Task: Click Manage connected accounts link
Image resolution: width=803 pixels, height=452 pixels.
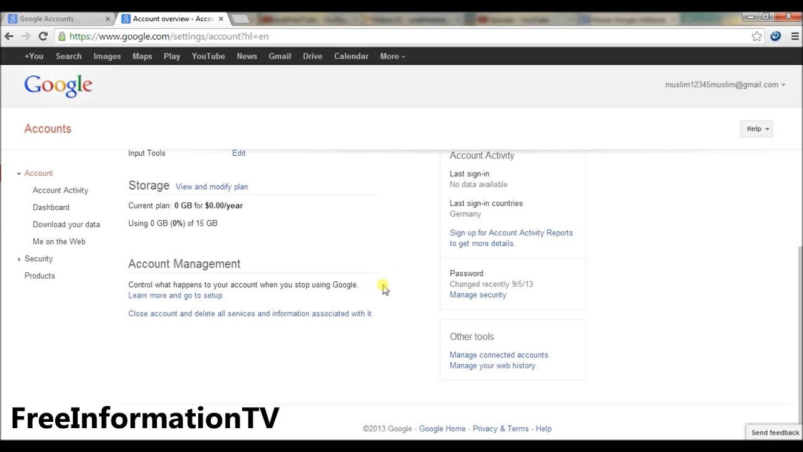Action: pos(499,355)
